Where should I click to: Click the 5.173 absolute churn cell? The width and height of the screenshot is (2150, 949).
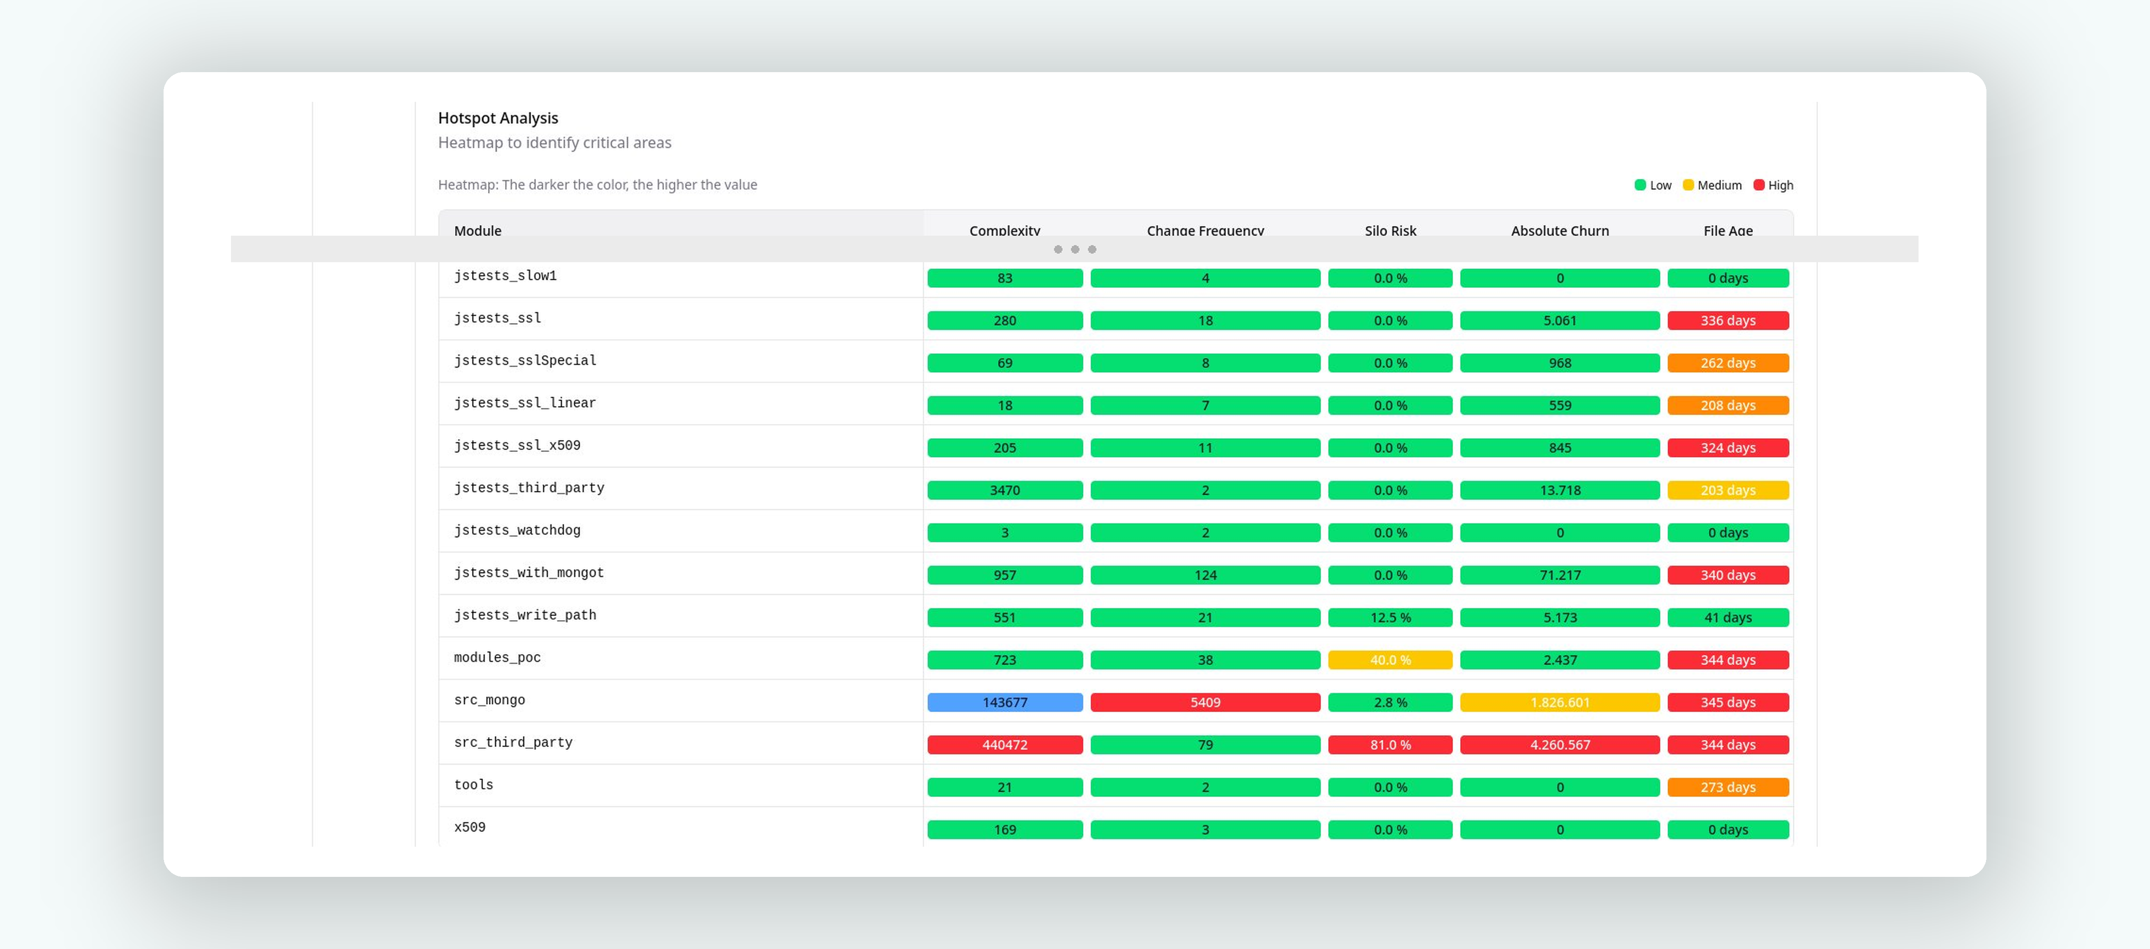(x=1559, y=618)
